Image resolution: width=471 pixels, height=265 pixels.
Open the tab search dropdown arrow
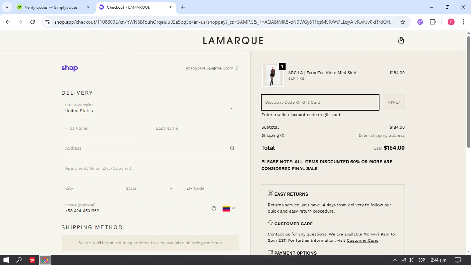click(x=7, y=7)
